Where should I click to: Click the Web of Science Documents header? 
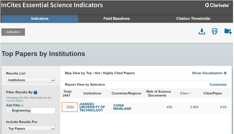(158, 94)
